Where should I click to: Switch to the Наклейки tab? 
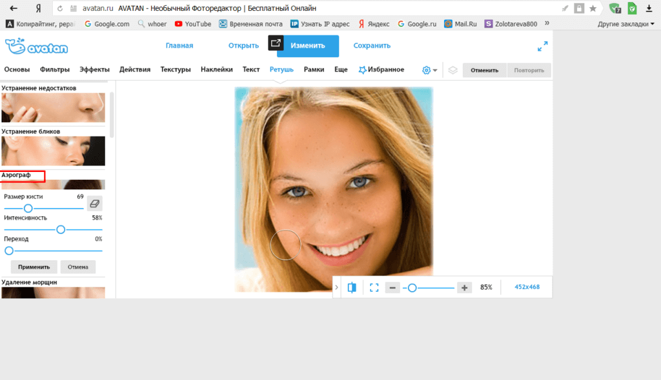(216, 70)
